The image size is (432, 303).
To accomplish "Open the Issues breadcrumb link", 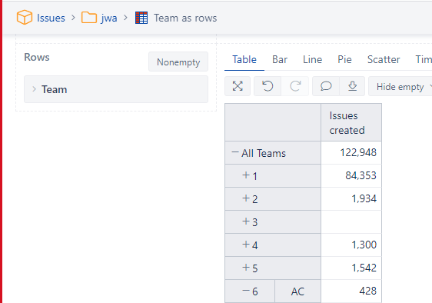I will (x=51, y=18).
